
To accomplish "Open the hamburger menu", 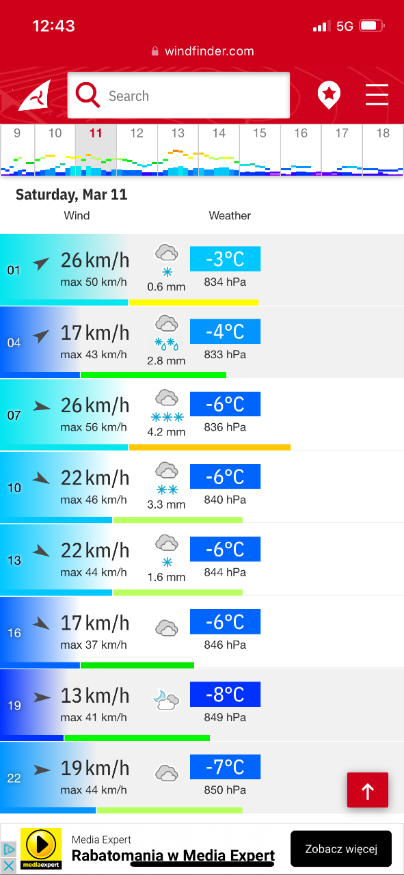I will [377, 95].
